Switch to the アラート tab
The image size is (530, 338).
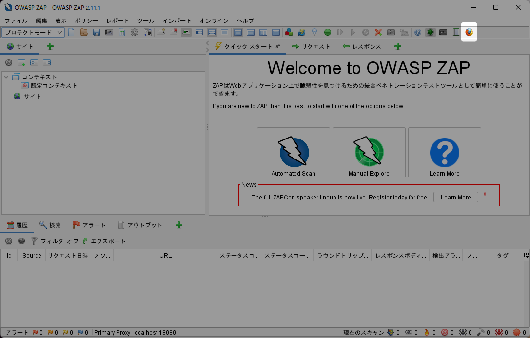89,225
